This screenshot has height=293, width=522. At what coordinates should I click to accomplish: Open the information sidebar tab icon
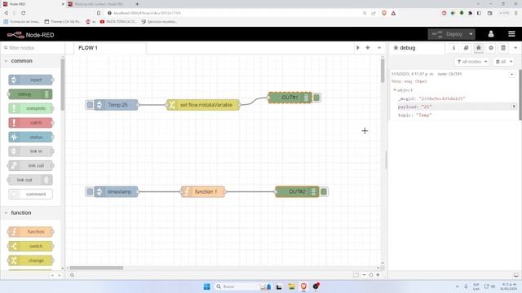[x=453, y=48]
